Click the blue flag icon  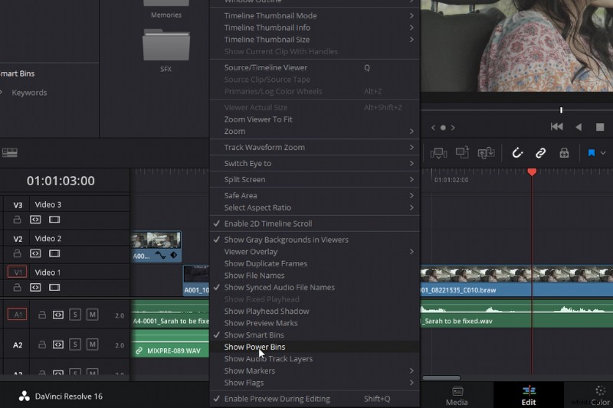point(591,152)
